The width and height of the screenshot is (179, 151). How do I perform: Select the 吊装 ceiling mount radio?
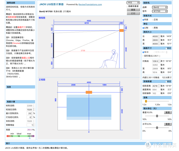click(143, 20)
